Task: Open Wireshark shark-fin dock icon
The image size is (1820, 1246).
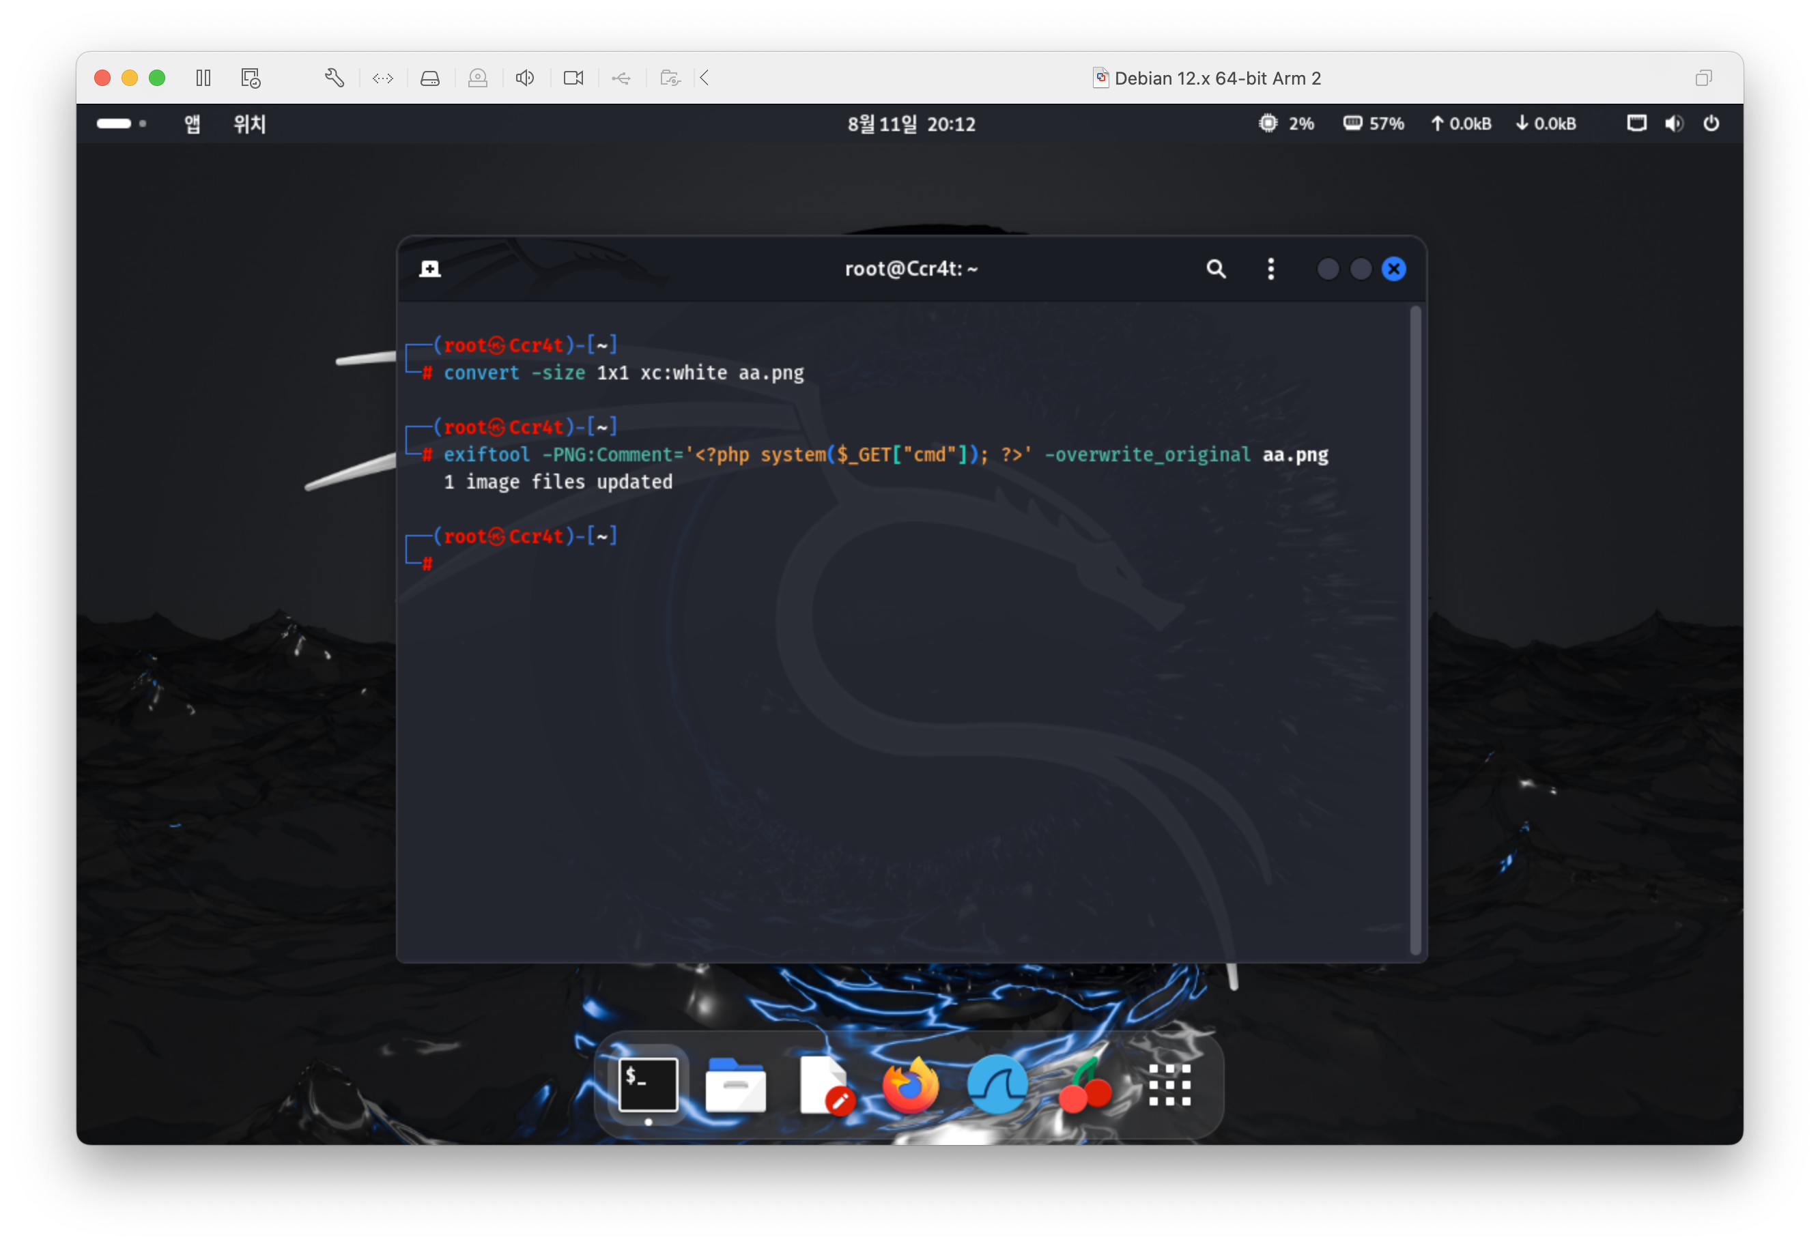Action: point(997,1086)
